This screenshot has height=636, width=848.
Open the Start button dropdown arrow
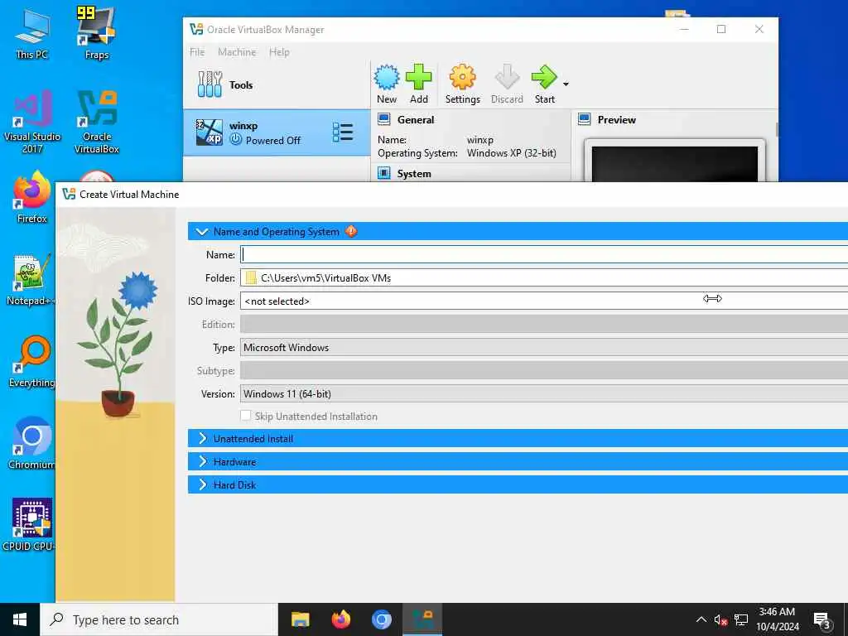566,84
